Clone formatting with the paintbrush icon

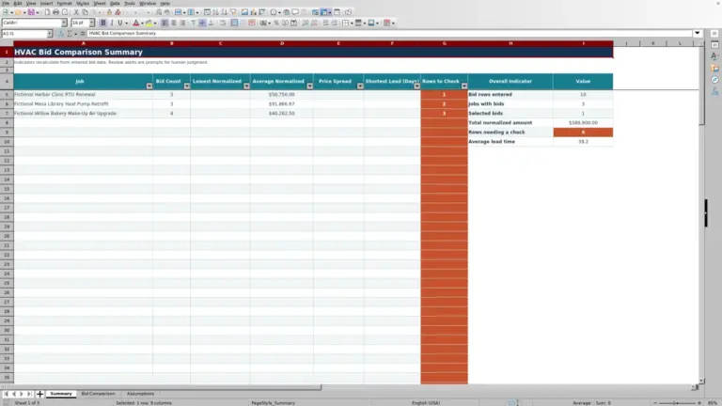coord(109,12)
